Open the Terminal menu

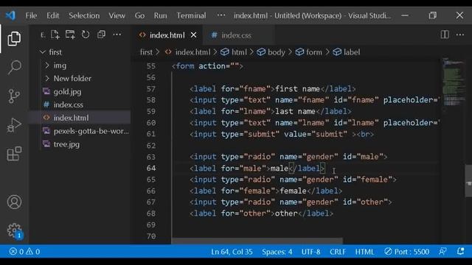[x=191, y=15]
